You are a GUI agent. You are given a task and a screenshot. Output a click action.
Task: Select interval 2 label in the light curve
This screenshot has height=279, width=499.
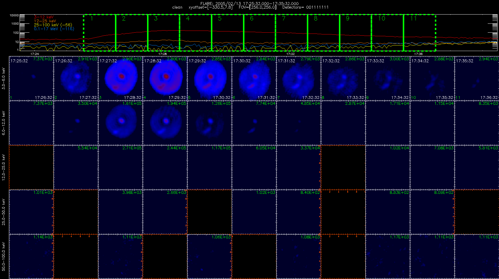click(x=124, y=18)
